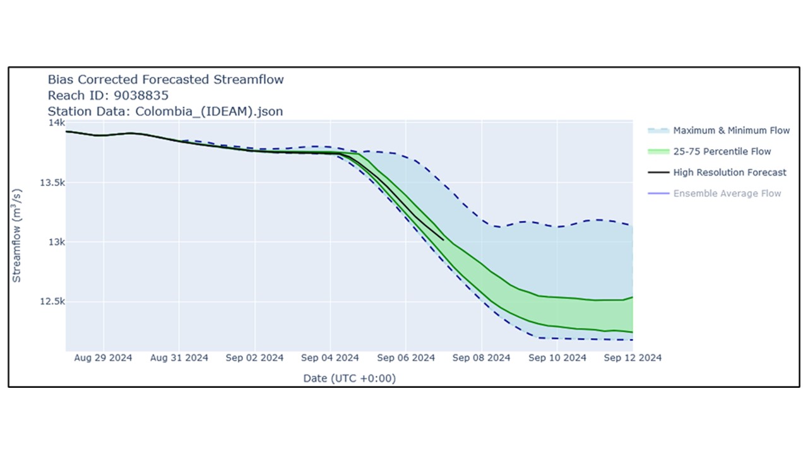Click the end of the black High Resolution Forecast line
The image size is (808, 454).
click(x=444, y=240)
